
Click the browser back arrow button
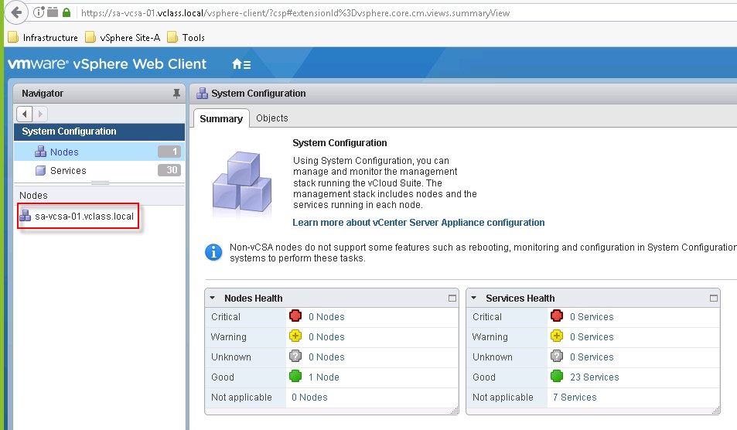[x=16, y=12]
